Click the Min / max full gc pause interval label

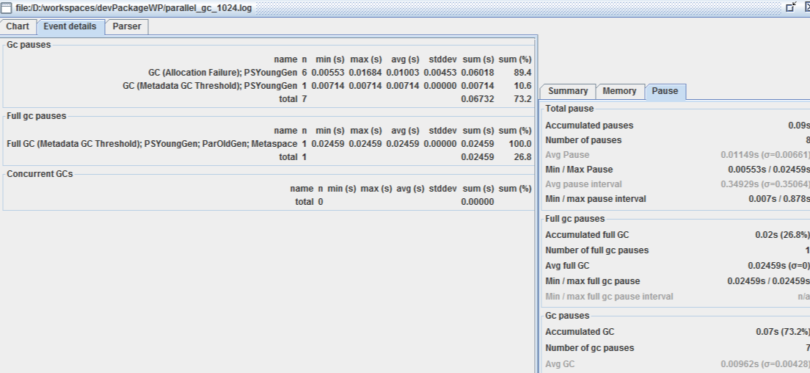click(609, 297)
